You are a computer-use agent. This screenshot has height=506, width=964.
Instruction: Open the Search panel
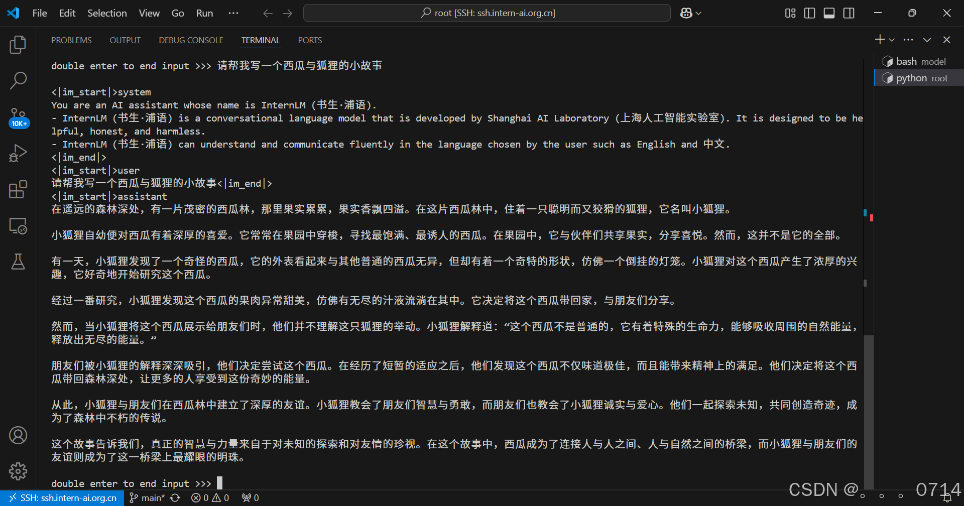click(x=18, y=80)
